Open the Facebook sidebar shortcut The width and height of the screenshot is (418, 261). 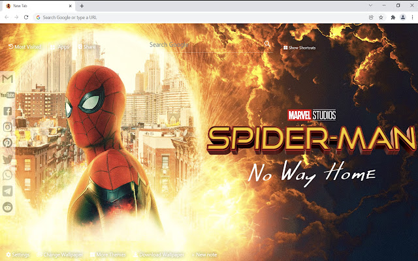click(7, 111)
